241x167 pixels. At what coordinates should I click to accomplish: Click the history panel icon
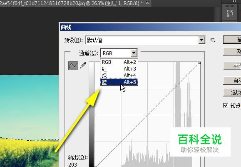point(230,13)
